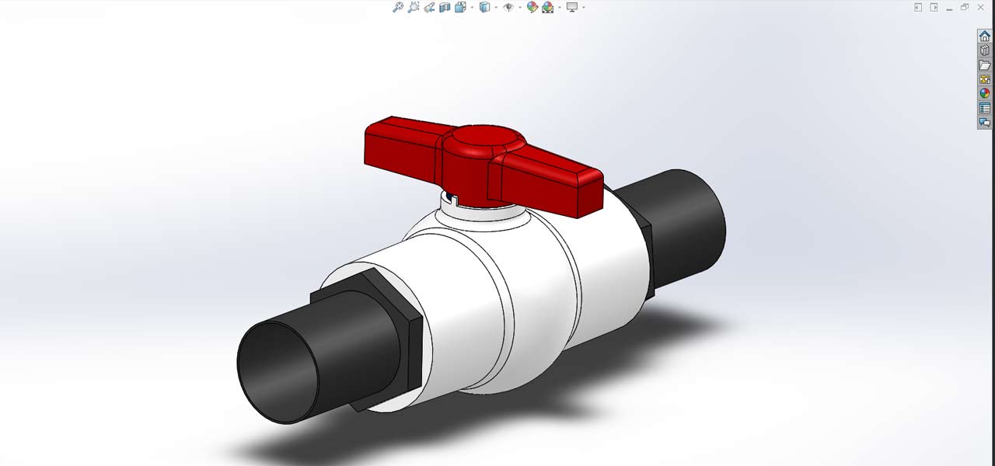Open Edit Appearance color ball tool
Image resolution: width=995 pixels, height=466 pixels.
coord(532,7)
